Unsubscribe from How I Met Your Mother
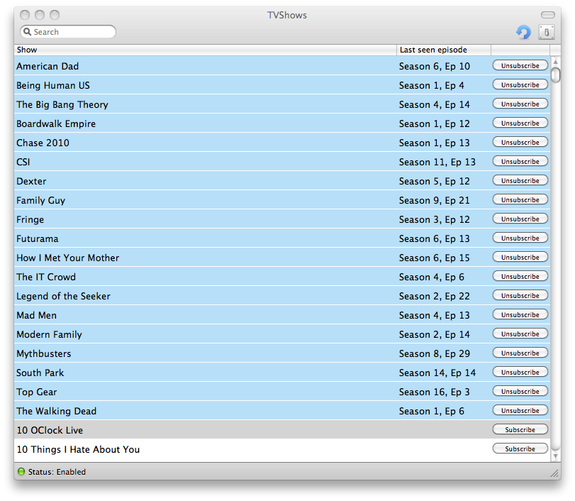This screenshot has height=501, width=575. point(520,257)
